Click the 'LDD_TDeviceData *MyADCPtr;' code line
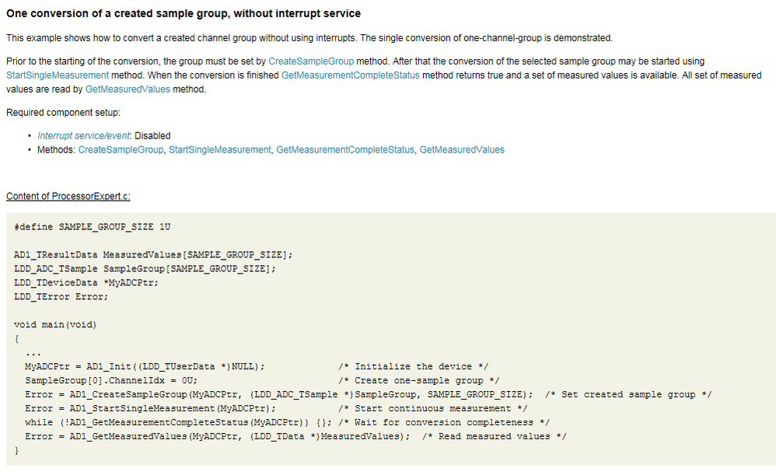Image resolution: width=776 pixels, height=475 pixels. click(x=86, y=282)
